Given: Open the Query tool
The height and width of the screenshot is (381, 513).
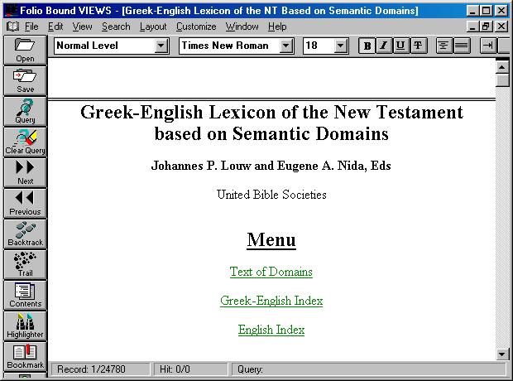Looking at the screenshot, I should click(25, 111).
